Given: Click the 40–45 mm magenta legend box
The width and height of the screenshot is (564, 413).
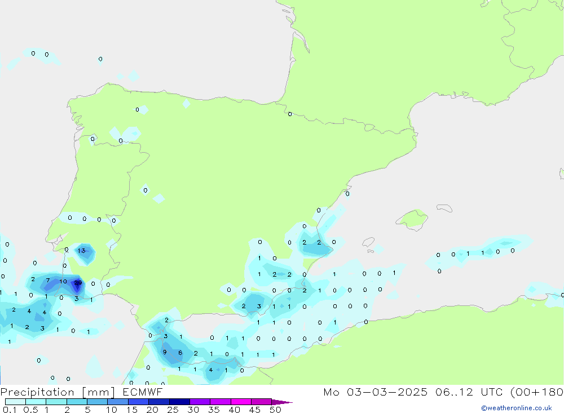Looking at the screenshot, I should 241,402.
